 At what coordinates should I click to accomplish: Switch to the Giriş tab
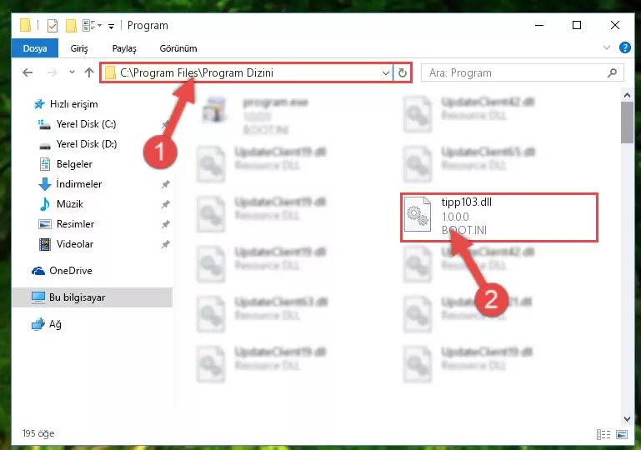[x=79, y=48]
